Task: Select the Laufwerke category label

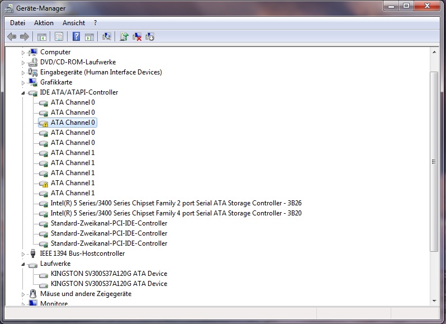Action: (55, 264)
